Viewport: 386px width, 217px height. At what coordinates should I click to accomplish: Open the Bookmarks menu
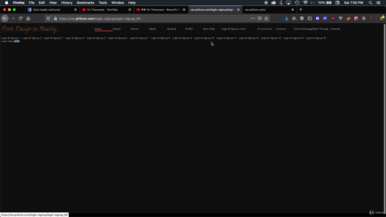coord(86,2)
